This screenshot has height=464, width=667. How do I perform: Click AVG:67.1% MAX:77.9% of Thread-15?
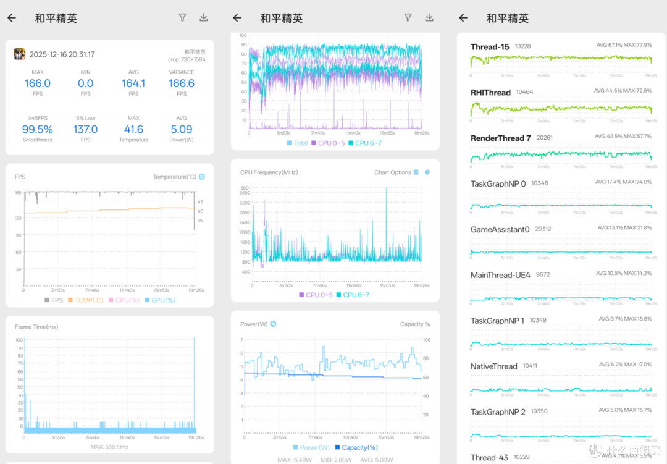[x=624, y=45]
